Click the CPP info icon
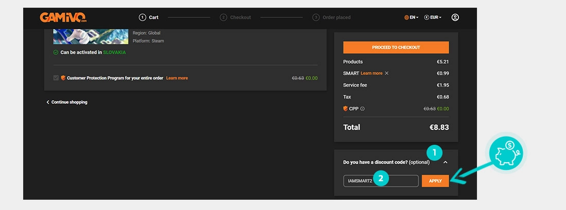The image size is (566, 210). (x=362, y=109)
